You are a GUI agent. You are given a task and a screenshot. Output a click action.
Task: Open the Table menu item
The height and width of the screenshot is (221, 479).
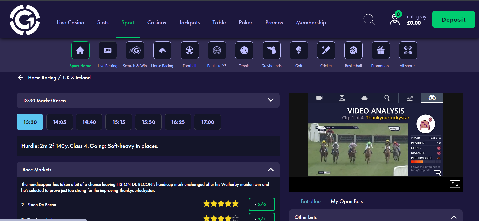tap(219, 23)
